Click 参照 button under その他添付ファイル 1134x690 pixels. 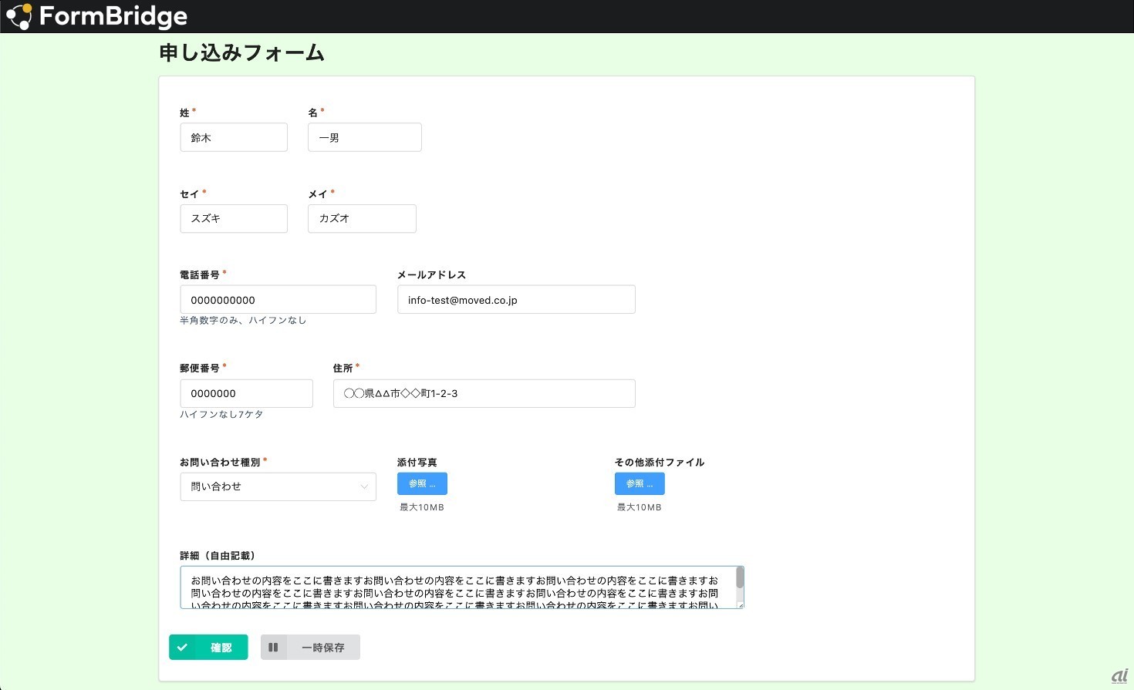point(640,483)
